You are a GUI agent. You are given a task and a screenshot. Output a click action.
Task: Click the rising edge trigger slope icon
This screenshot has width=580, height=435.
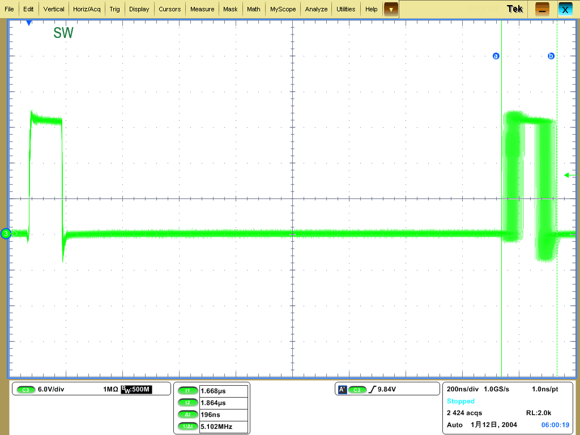pyautogui.click(x=372, y=390)
